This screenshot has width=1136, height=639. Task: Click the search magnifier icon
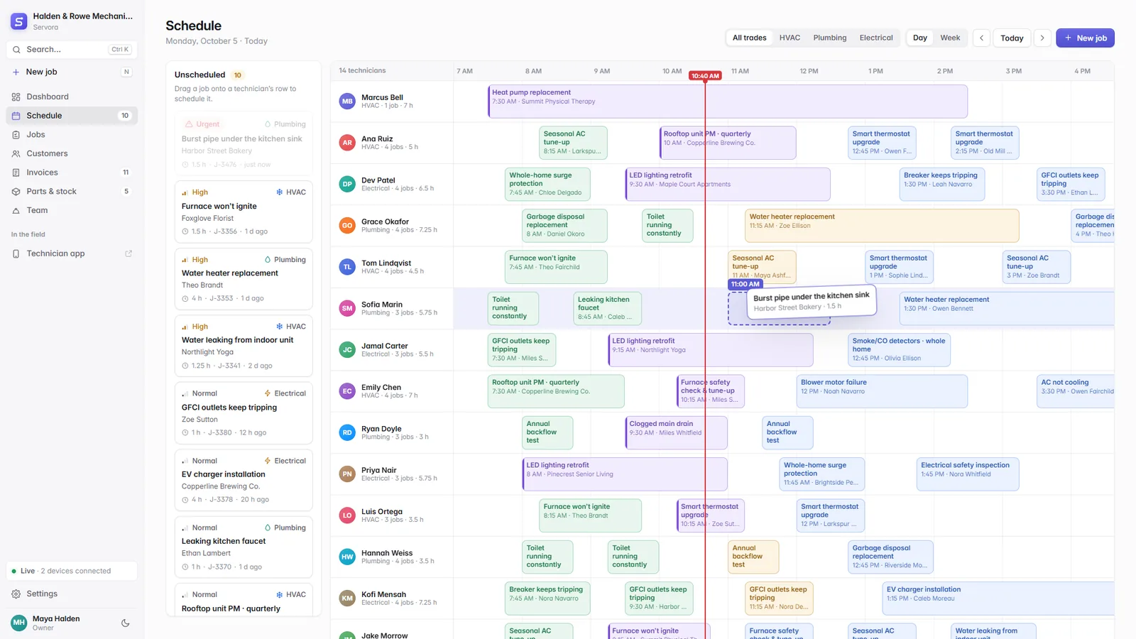click(x=16, y=50)
